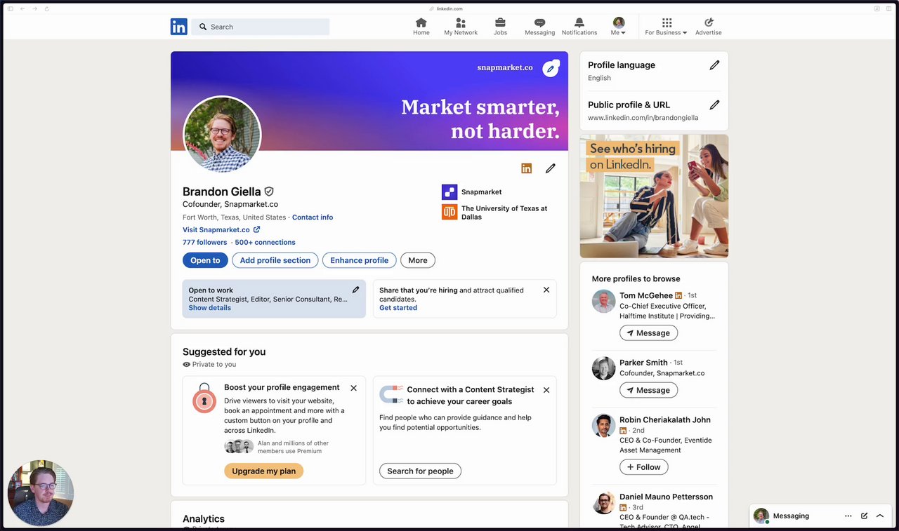899x531 pixels.
Task: Click the University of Texas at Dallas logo
Action: click(449, 212)
